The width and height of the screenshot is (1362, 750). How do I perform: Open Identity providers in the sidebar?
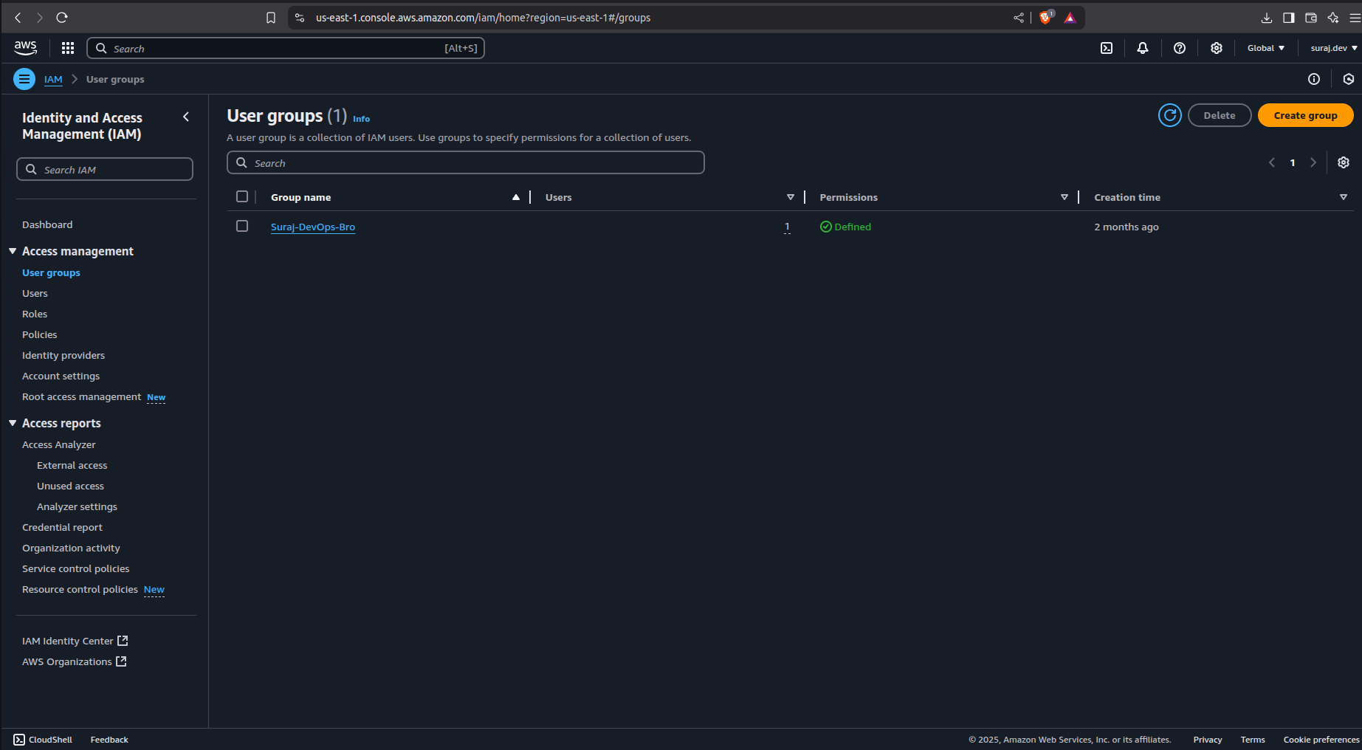click(x=63, y=355)
